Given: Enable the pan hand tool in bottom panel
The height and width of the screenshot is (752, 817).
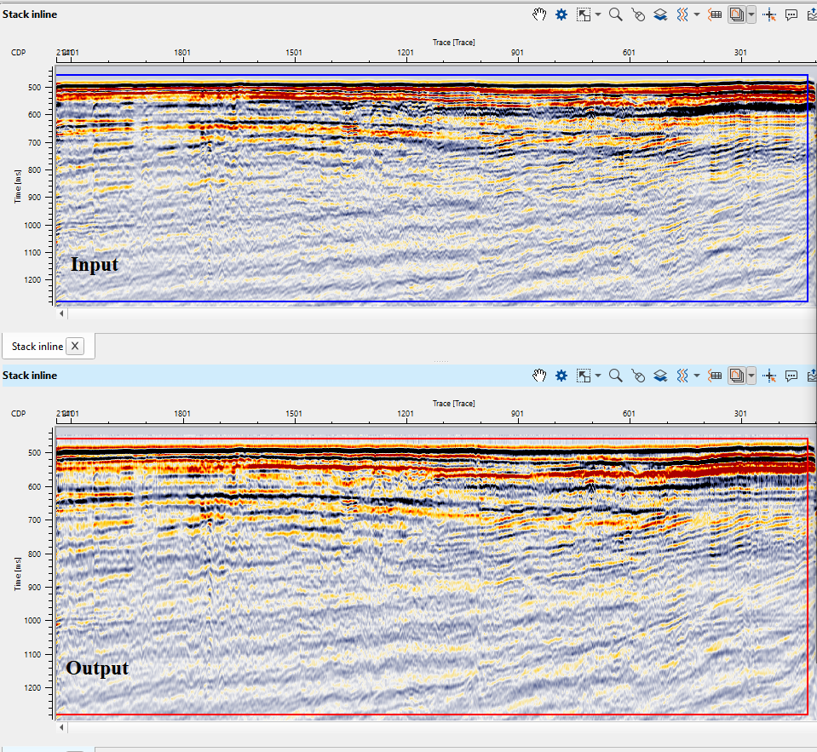Looking at the screenshot, I should (539, 376).
